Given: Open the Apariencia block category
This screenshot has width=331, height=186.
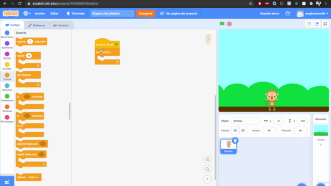Looking at the screenshot, I should click(x=7, y=45).
